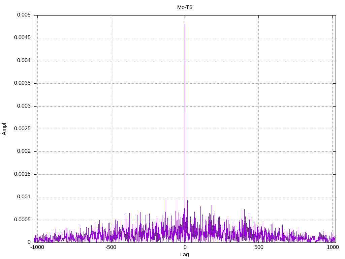The image size is (345, 259).
Task: Select the 1000 x-axis tick label
Action: 332,248
